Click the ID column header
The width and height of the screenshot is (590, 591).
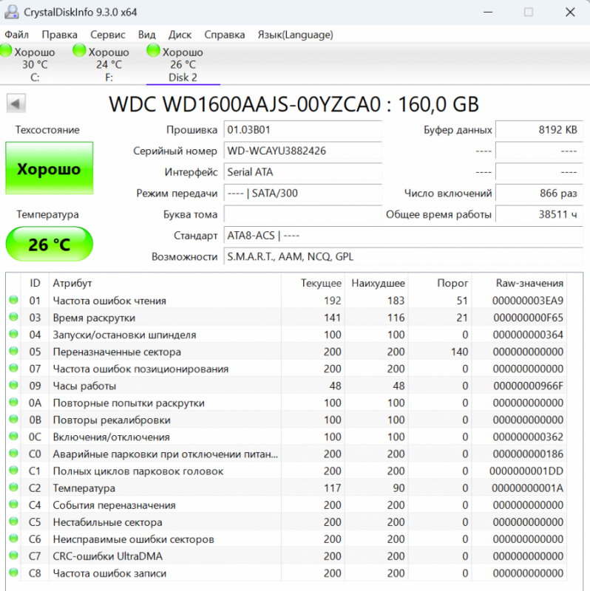click(35, 283)
